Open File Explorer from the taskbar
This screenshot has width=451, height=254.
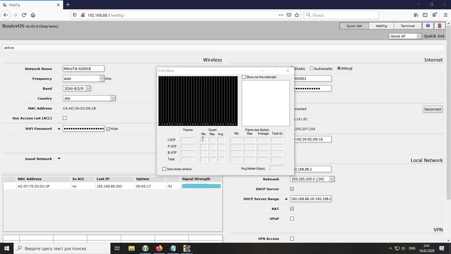pos(131,248)
